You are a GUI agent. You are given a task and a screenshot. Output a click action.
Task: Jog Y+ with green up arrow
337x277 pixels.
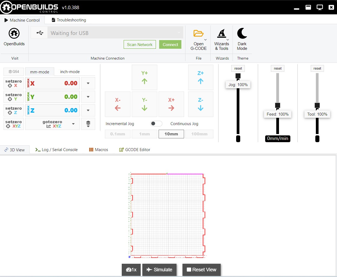[x=145, y=77]
